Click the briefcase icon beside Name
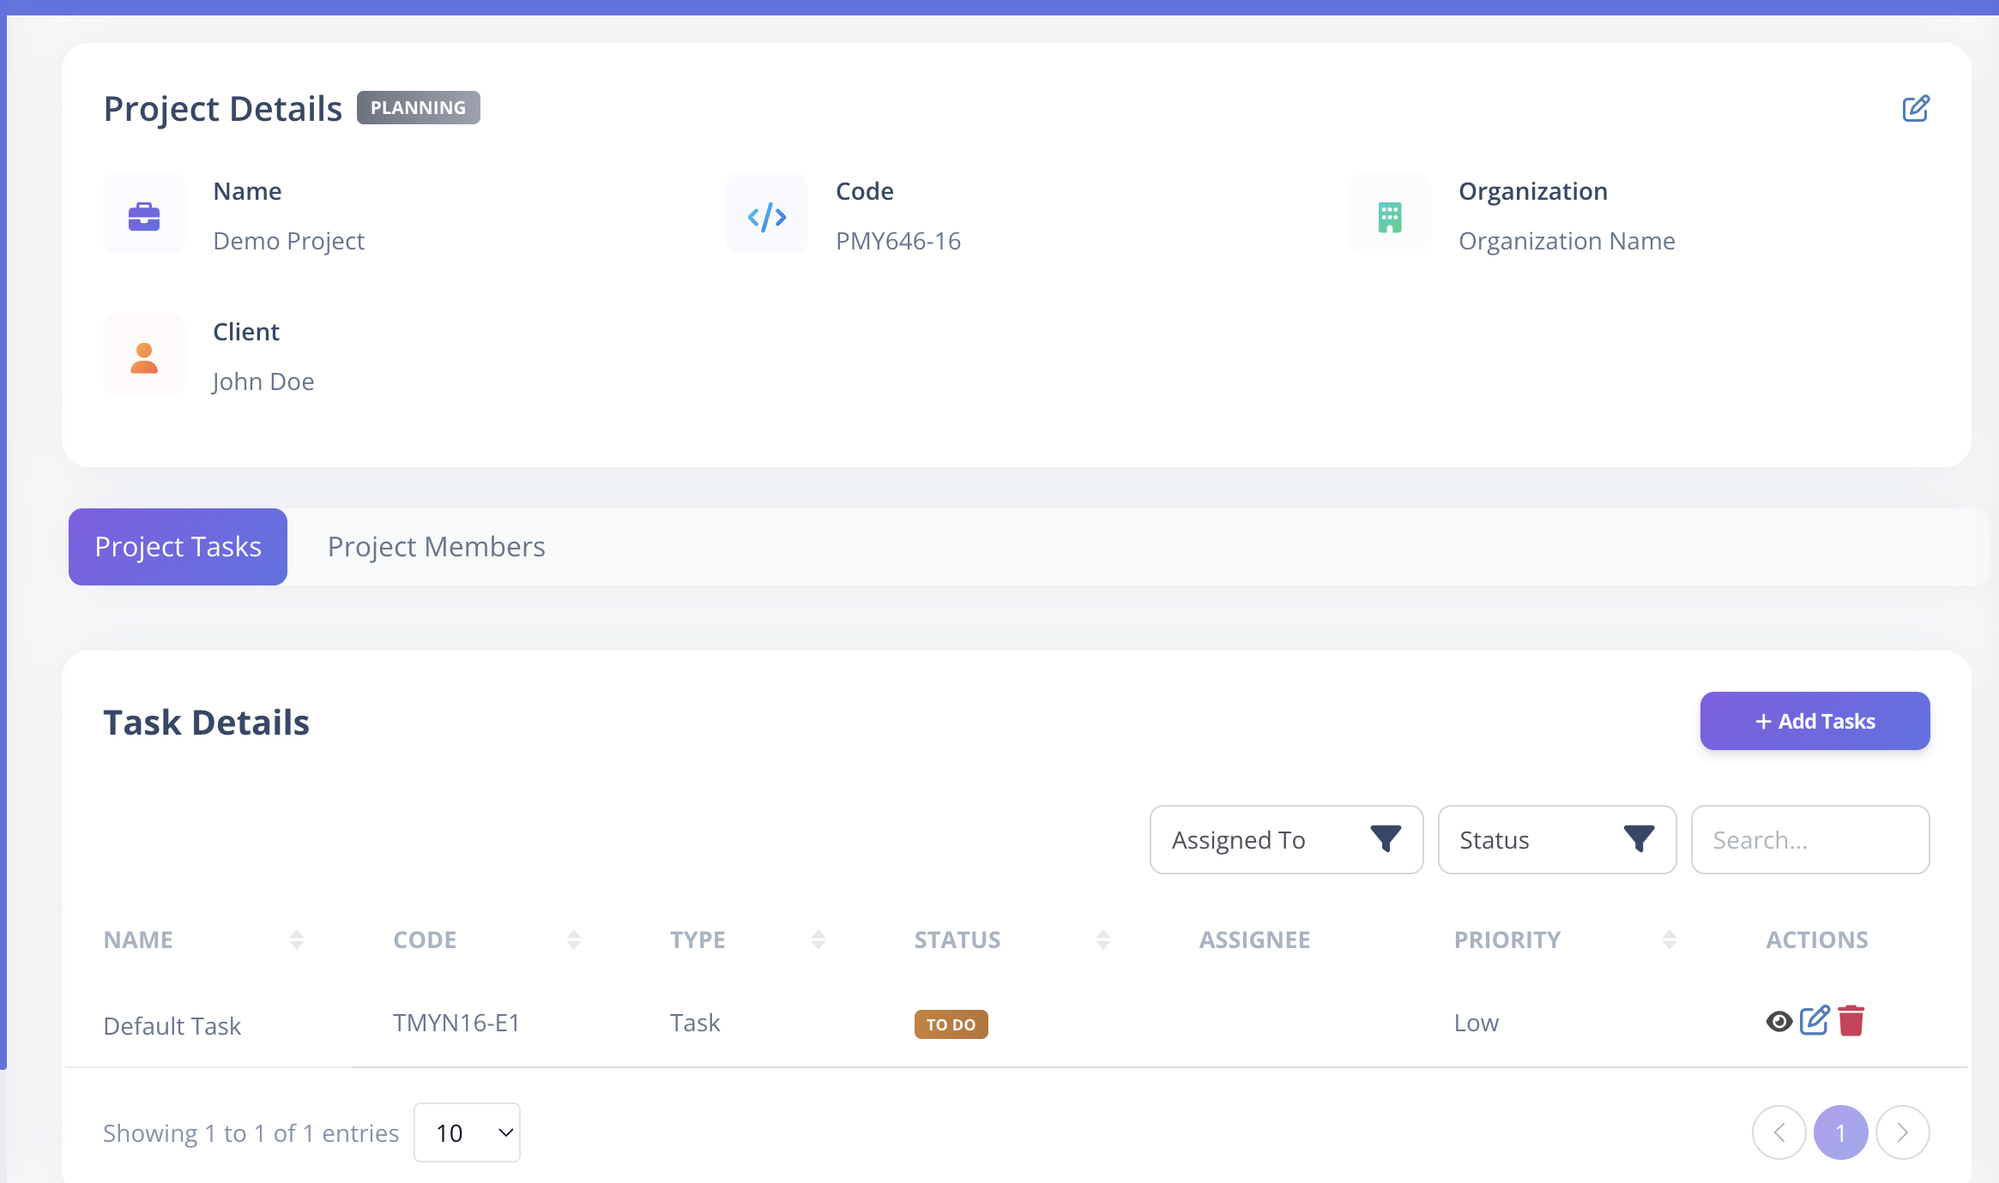This screenshot has height=1183, width=1999. click(144, 216)
